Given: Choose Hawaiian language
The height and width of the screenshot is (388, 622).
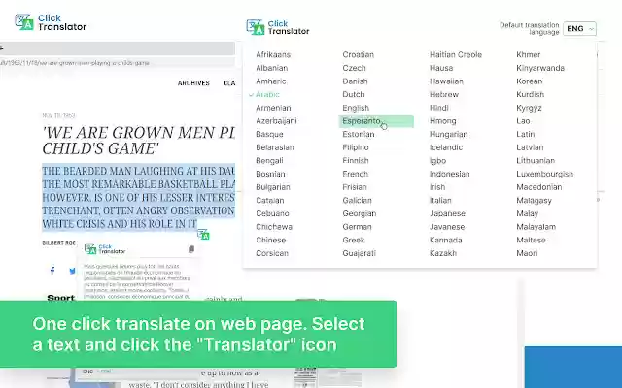Looking at the screenshot, I should pos(446,81).
